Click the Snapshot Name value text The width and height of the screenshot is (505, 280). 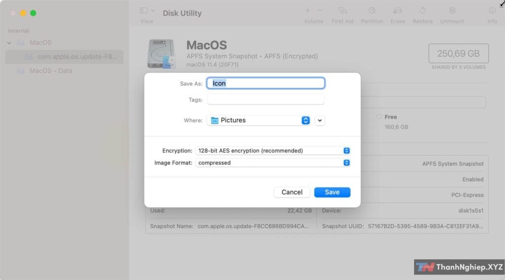tap(253, 226)
